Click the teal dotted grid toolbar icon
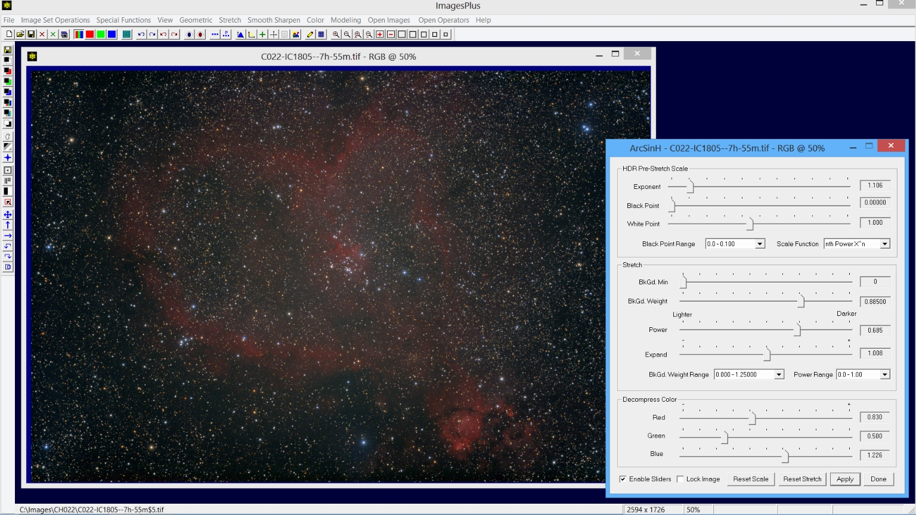Screen dimensions: 916x515 coord(126,35)
